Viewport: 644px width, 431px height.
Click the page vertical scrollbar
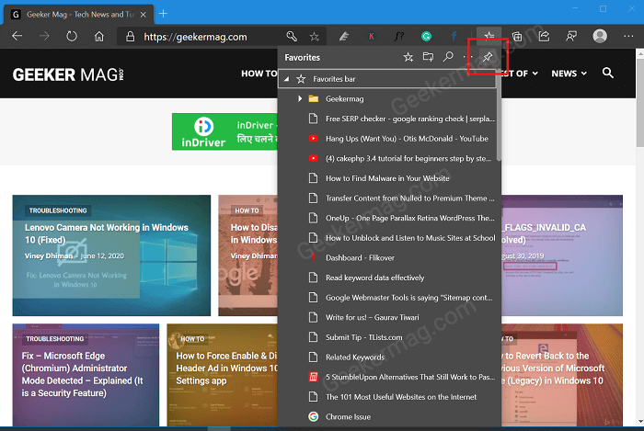[x=639, y=103]
